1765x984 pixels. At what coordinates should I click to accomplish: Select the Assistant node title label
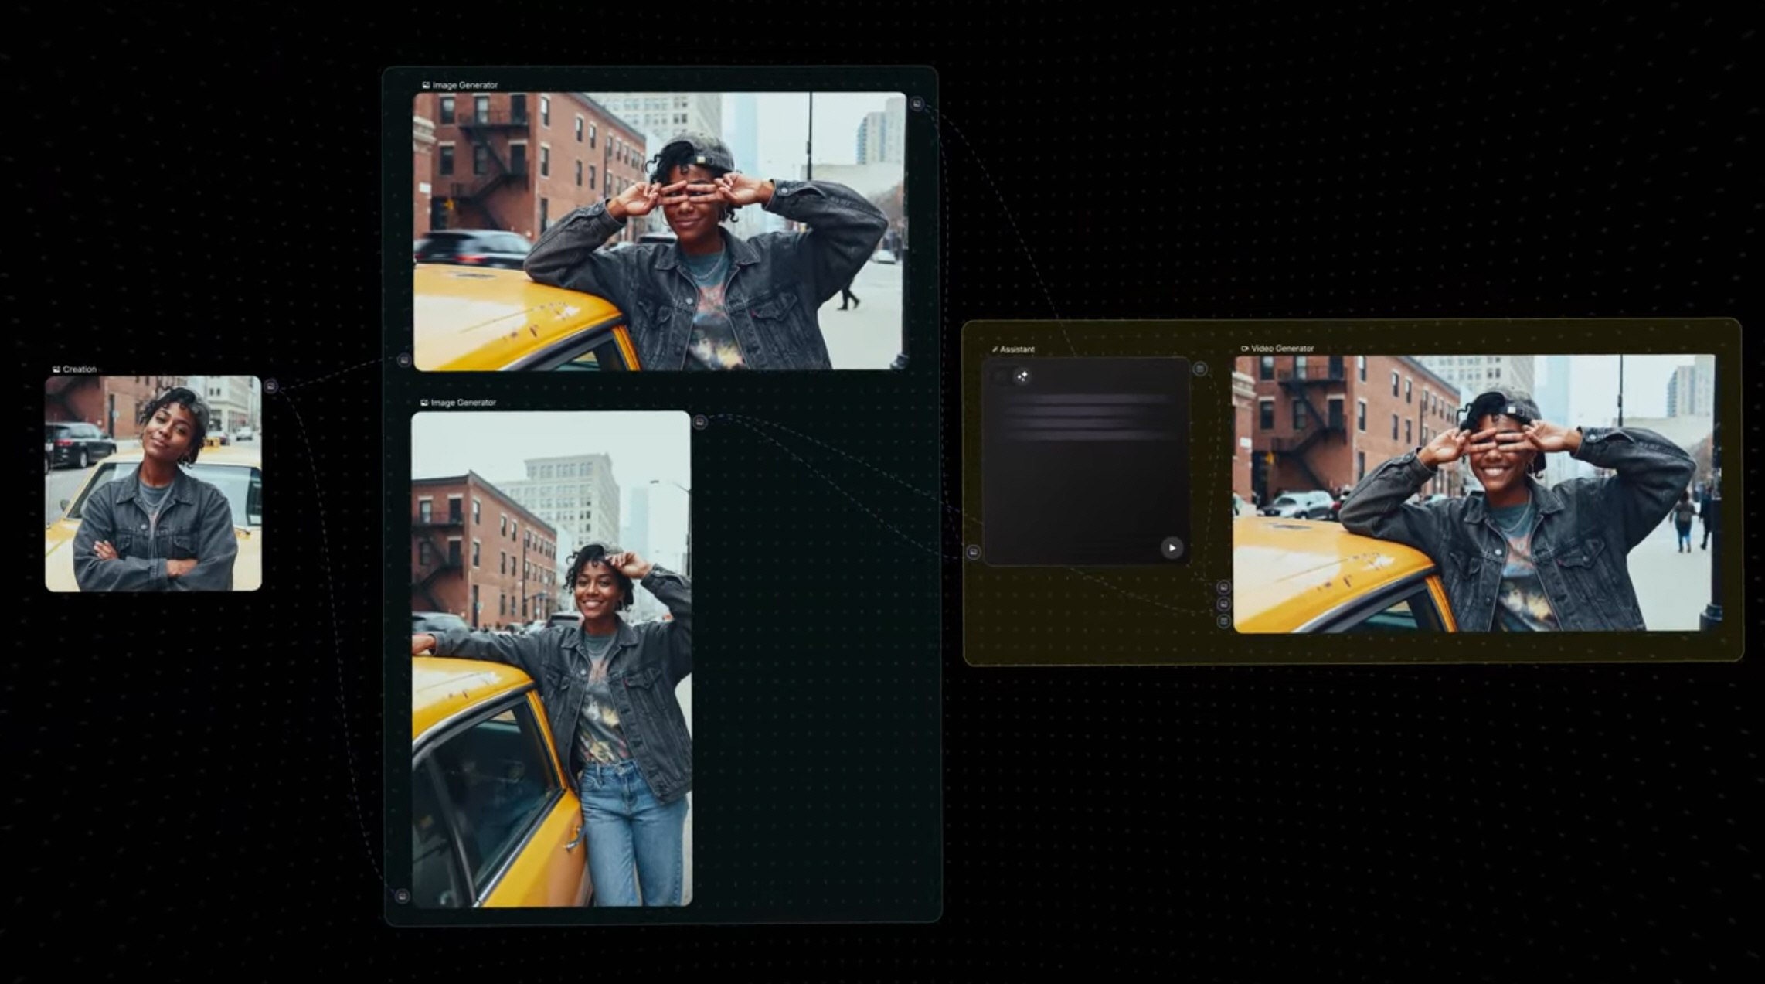click(x=1016, y=349)
